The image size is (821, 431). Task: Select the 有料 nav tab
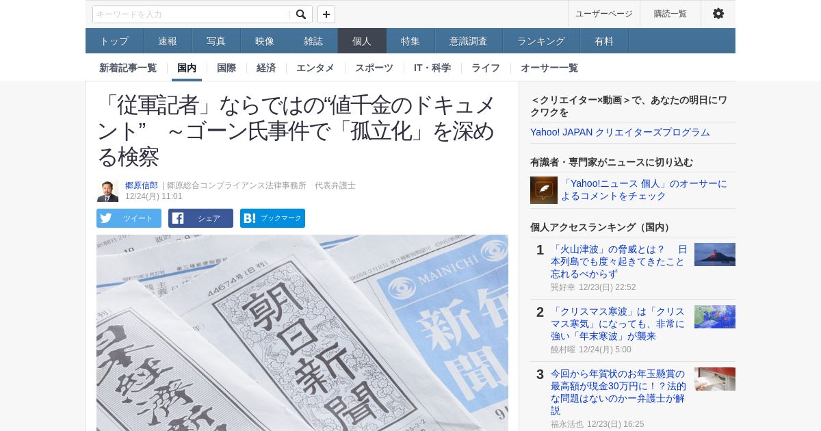coord(604,41)
